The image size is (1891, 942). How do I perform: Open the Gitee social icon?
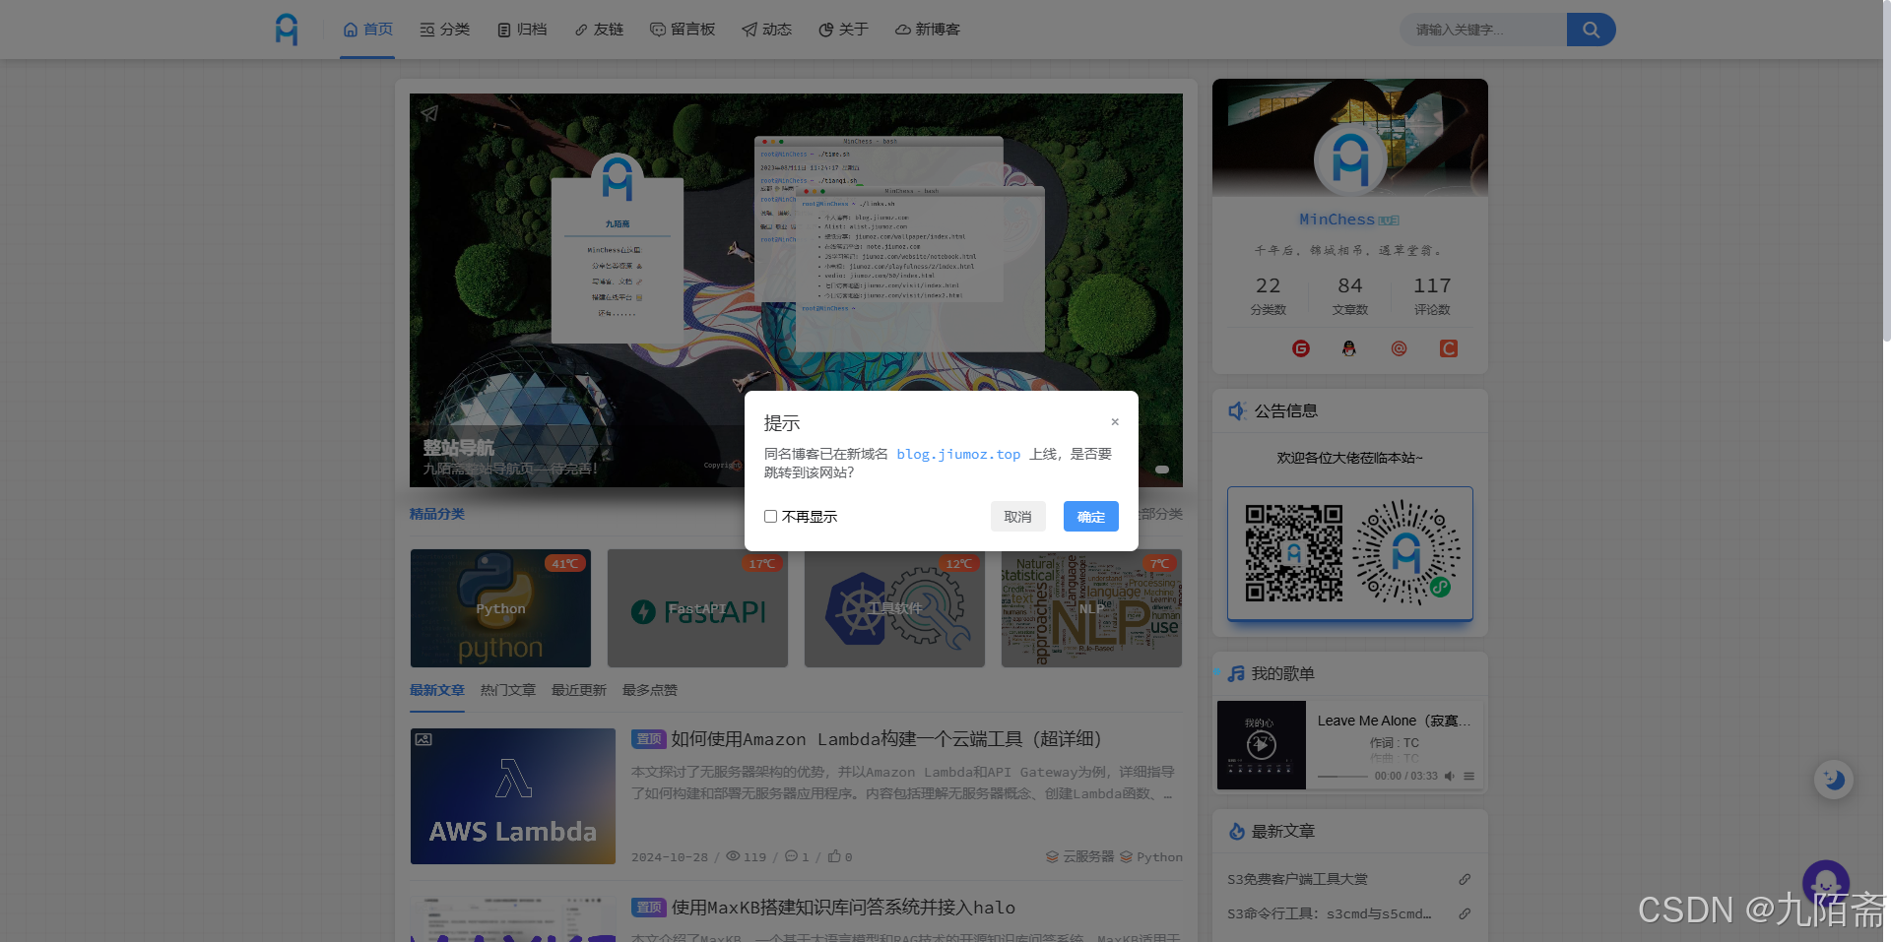pos(1301,348)
